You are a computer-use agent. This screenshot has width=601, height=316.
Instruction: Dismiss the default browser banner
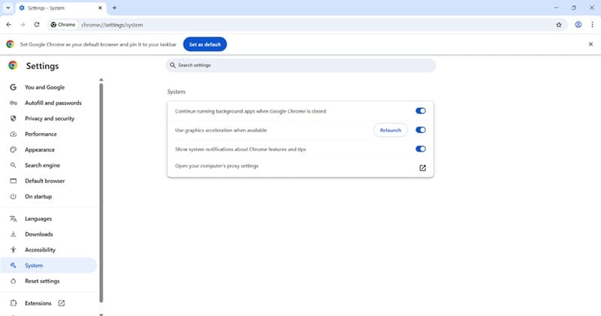(x=590, y=44)
